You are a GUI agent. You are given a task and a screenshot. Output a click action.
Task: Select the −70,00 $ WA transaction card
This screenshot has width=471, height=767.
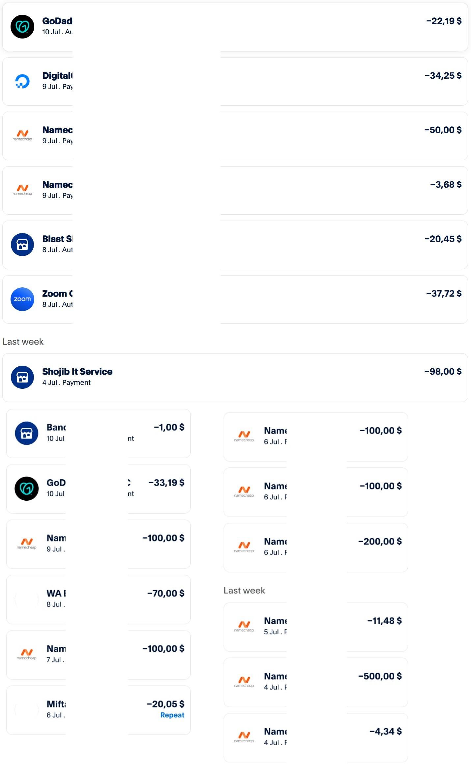pyautogui.click(x=98, y=599)
